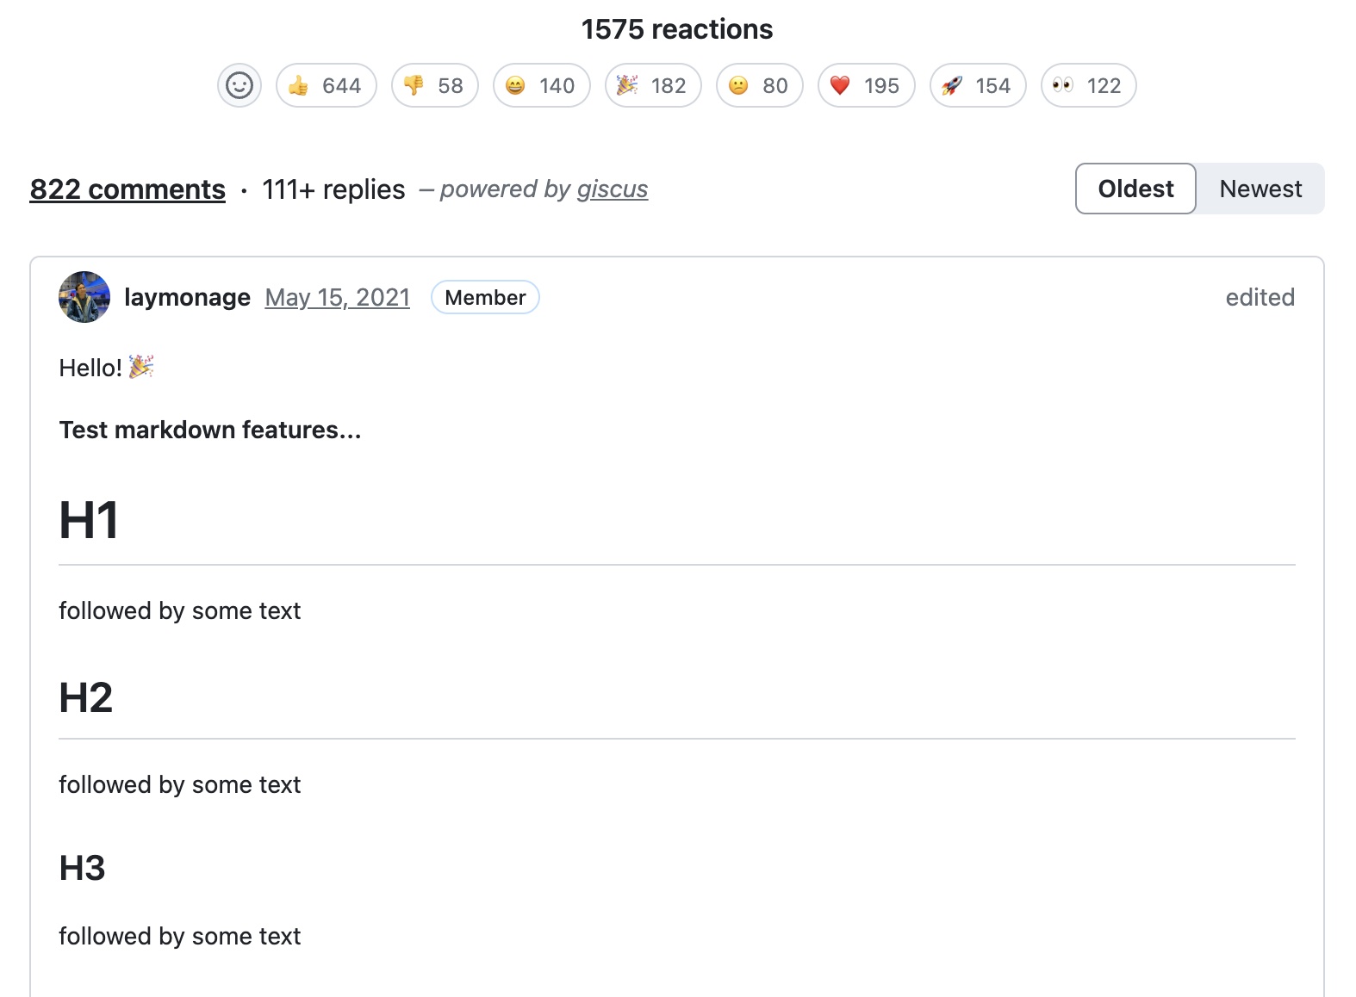Image resolution: width=1356 pixels, height=997 pixels.
Task: Show edit history via edited label
Action: click(x=1260, y=297)
